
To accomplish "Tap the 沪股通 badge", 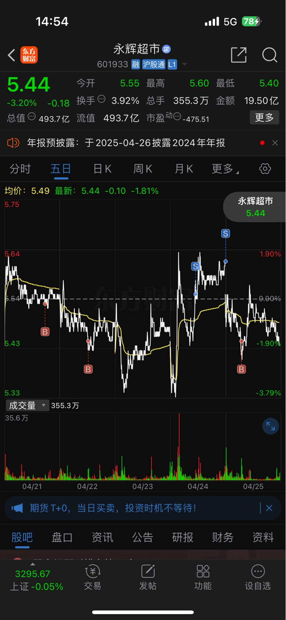I will coord(154,64).
